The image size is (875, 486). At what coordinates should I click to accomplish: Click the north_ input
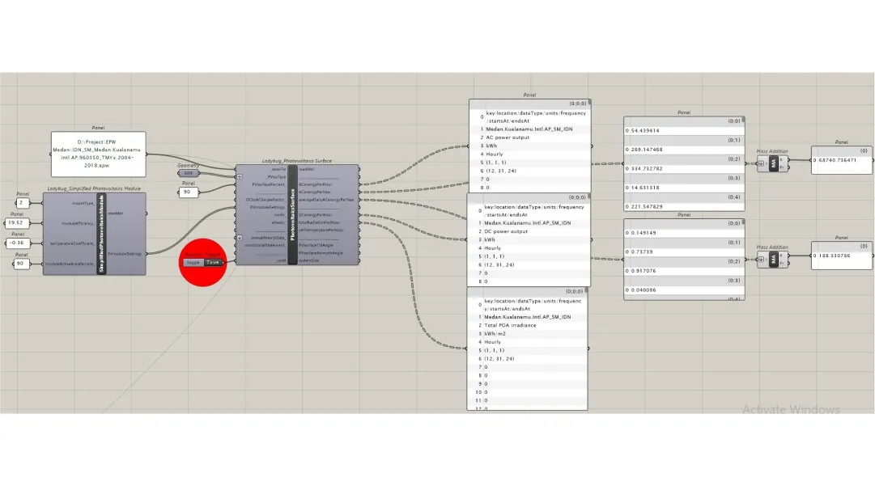279,214
